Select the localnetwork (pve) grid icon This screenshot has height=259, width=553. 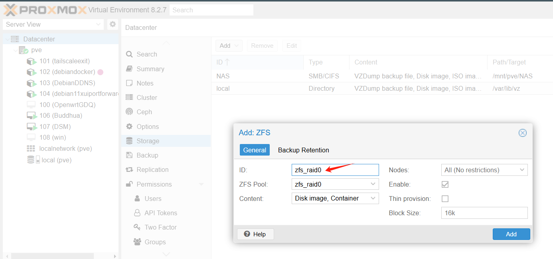(31, 148)
